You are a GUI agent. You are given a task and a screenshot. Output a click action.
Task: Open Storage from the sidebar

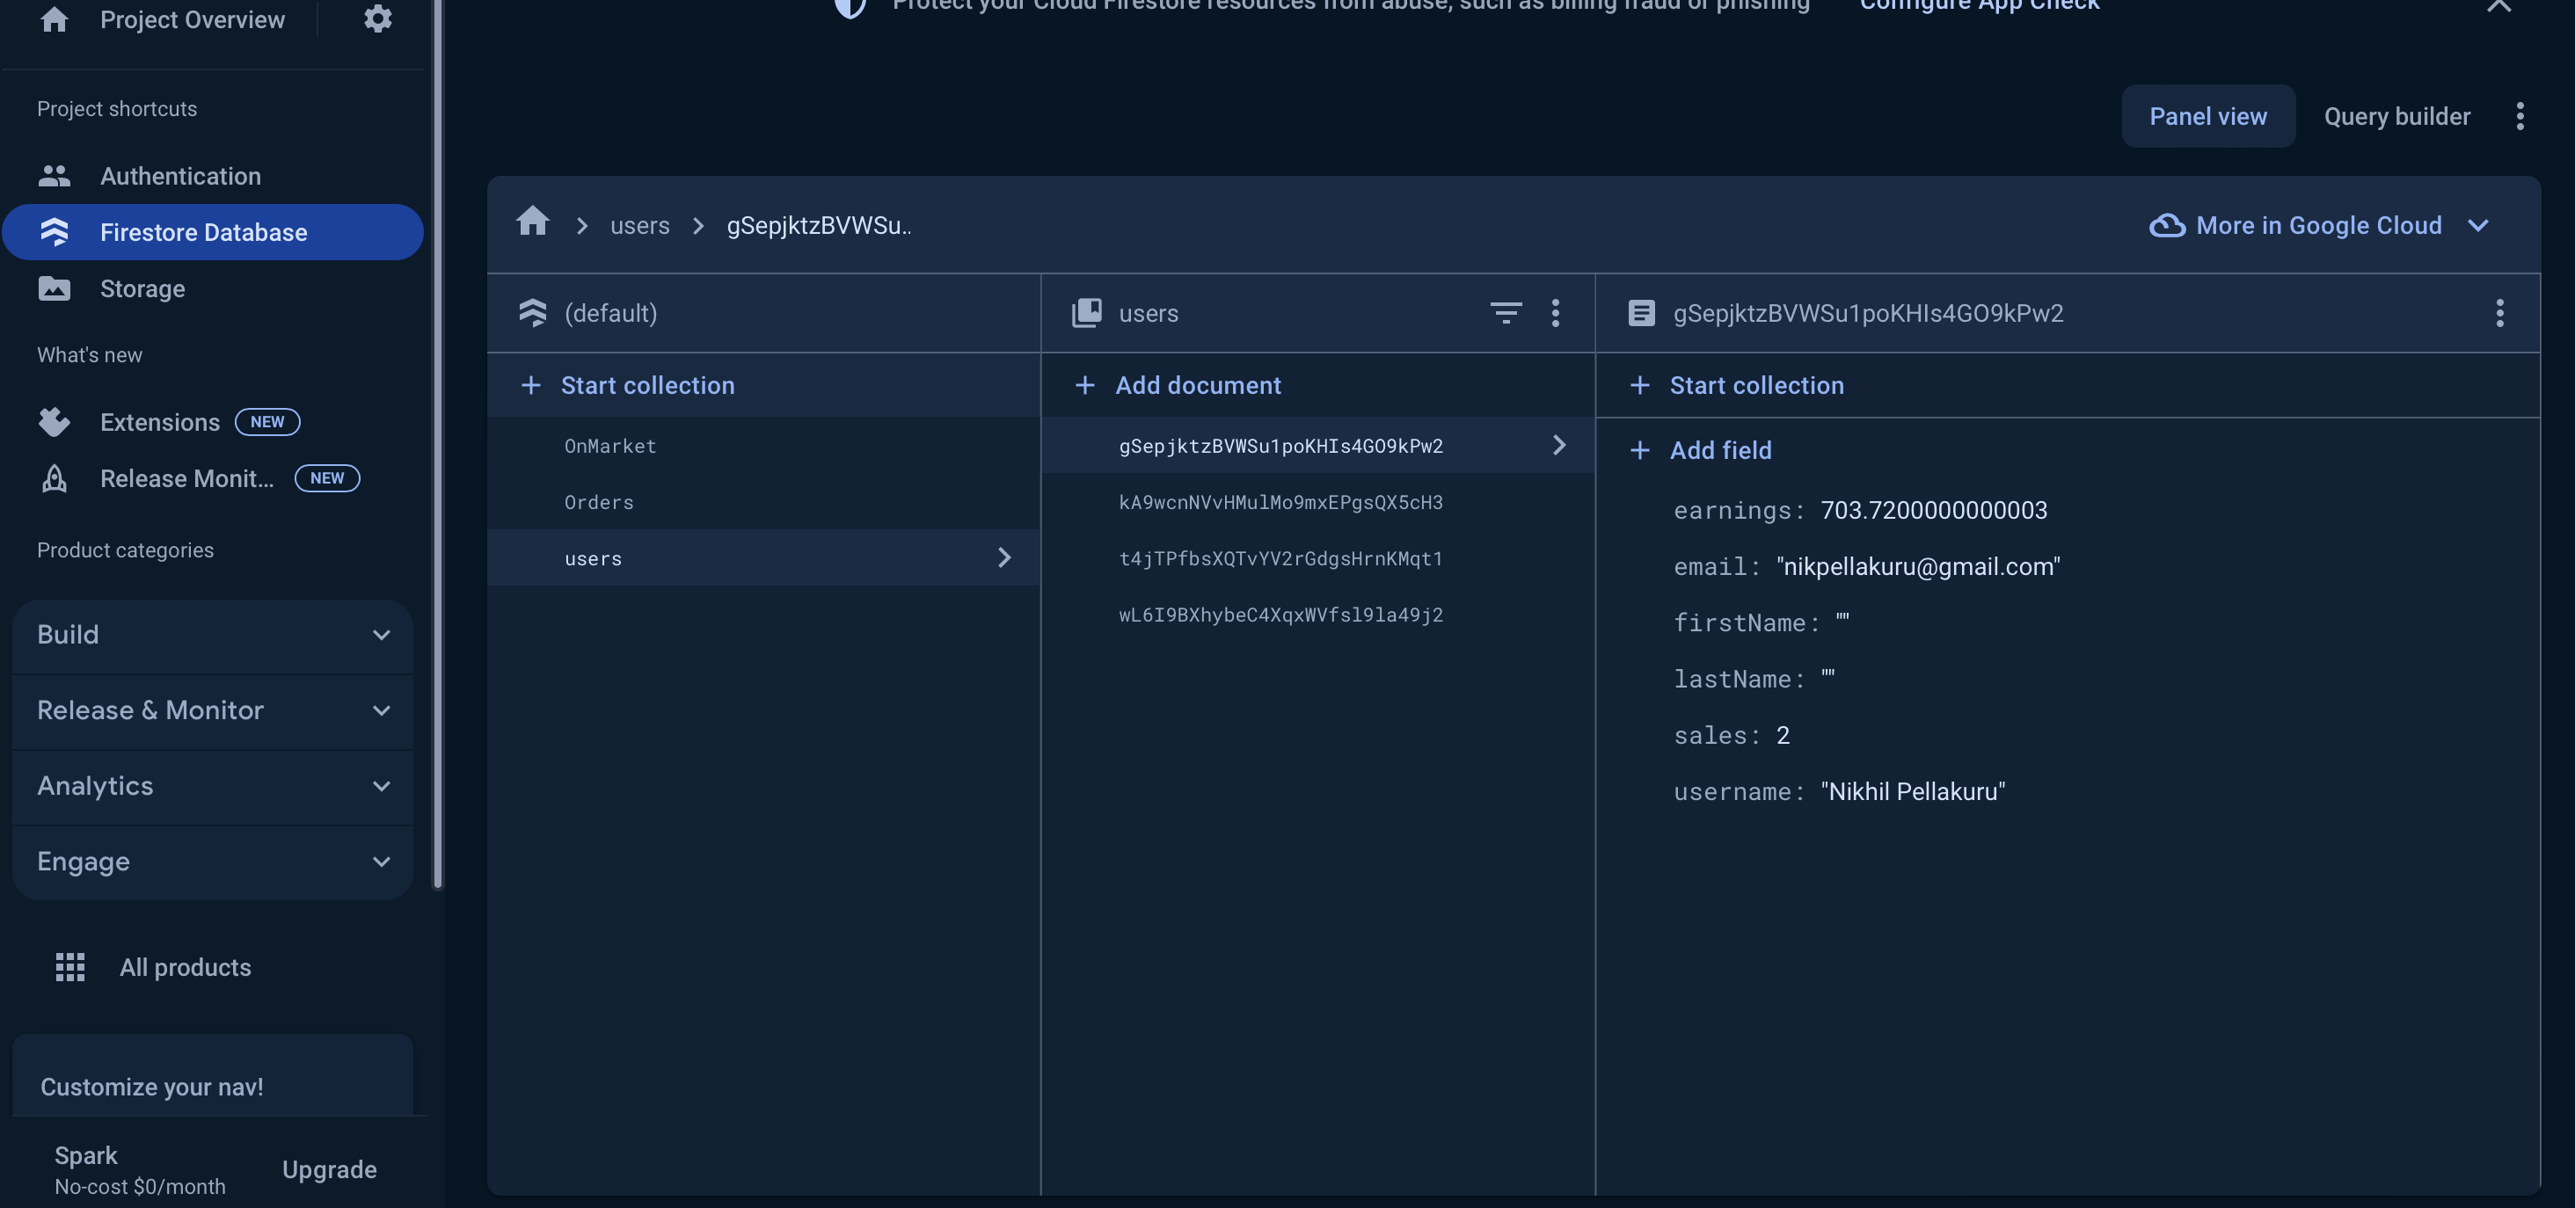142,288
